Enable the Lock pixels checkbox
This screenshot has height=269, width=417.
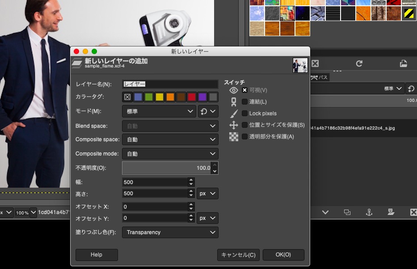(244, 113)
